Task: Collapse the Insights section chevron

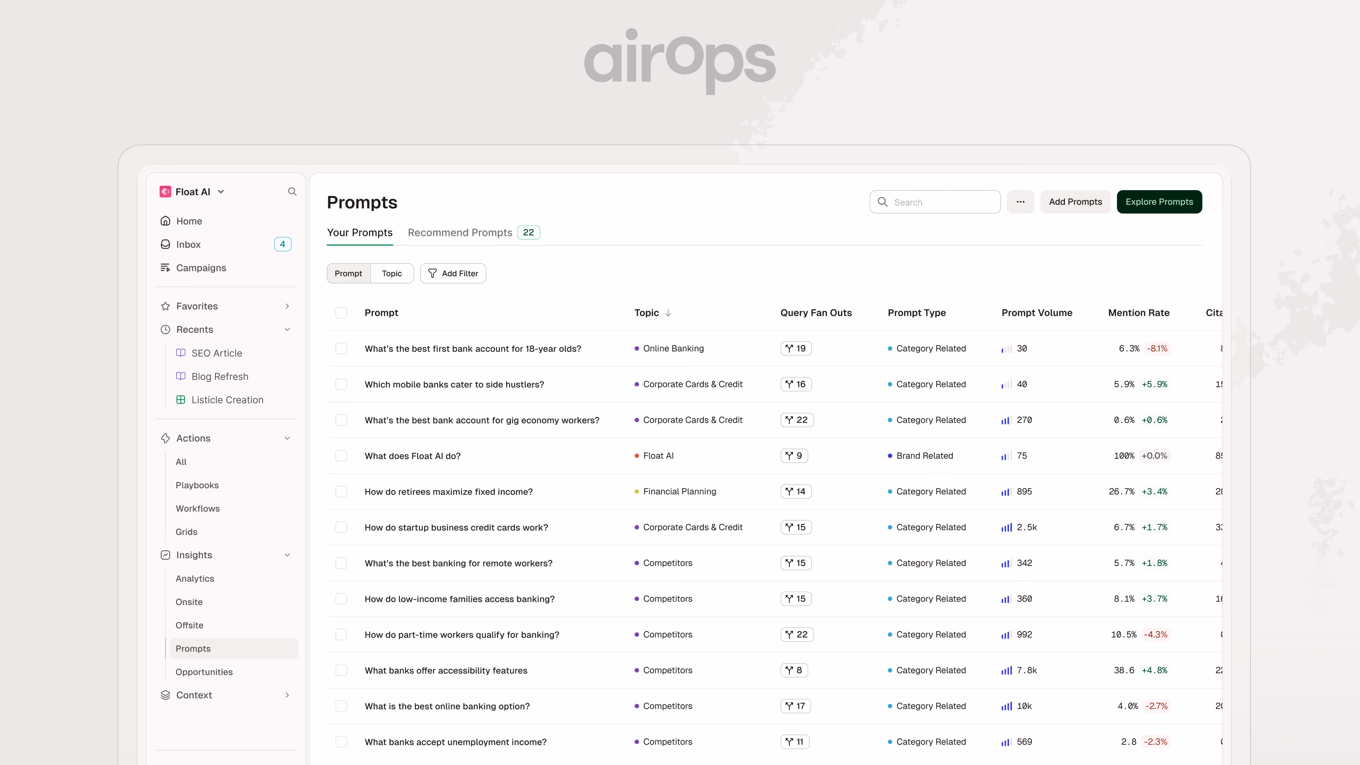Action: tap(287, 555)
